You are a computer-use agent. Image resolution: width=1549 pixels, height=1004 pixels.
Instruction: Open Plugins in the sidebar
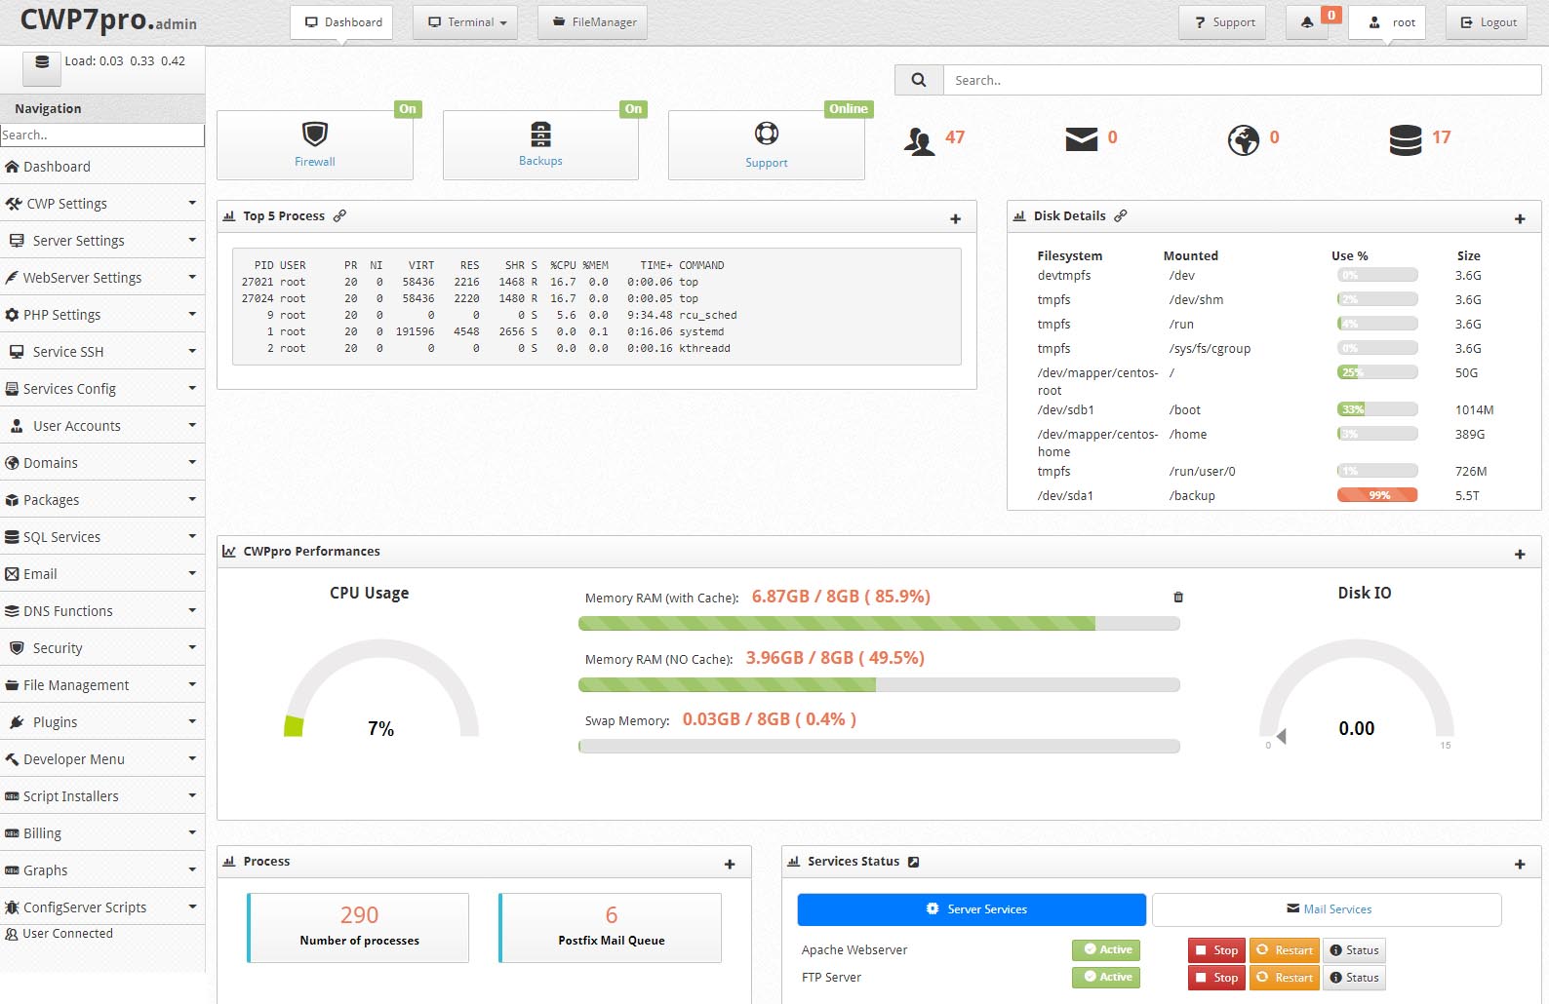102,722
